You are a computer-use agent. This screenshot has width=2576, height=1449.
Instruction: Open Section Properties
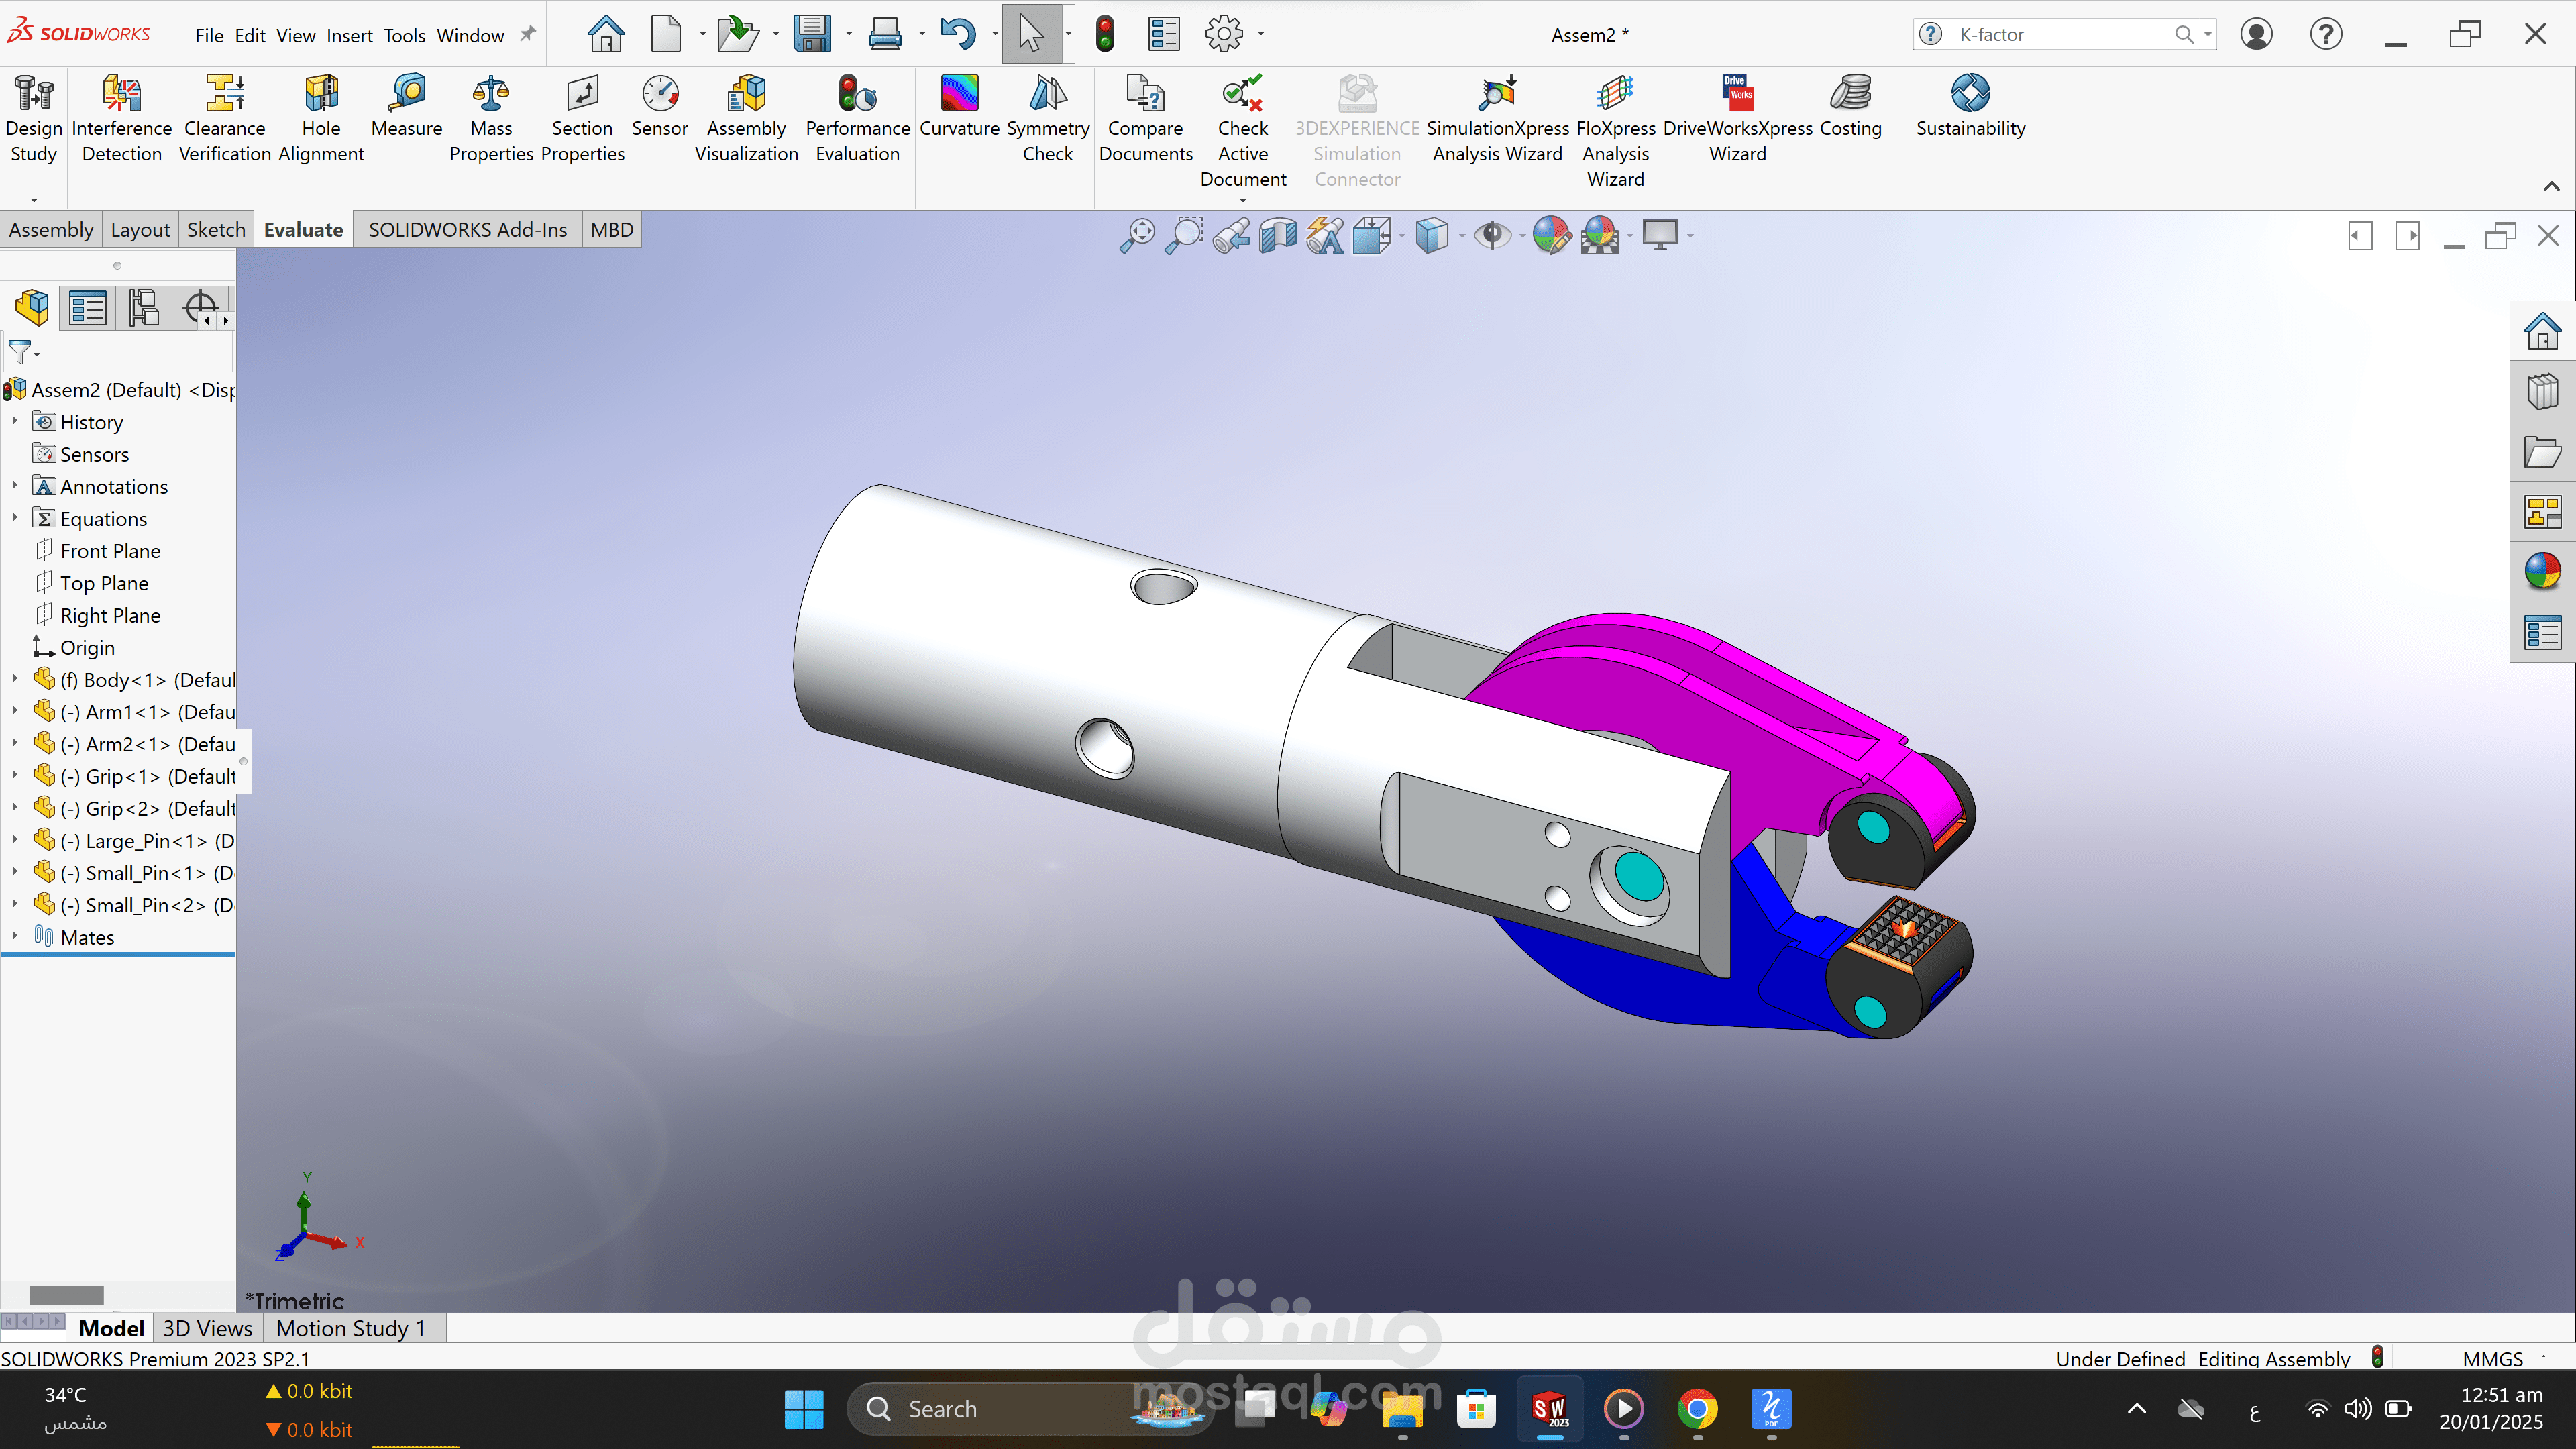point(582,118)
